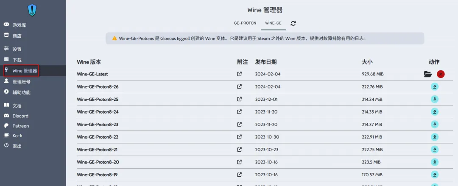Click the Heroic shield logo
Screen dimensions: 458x186
[32, 10]
